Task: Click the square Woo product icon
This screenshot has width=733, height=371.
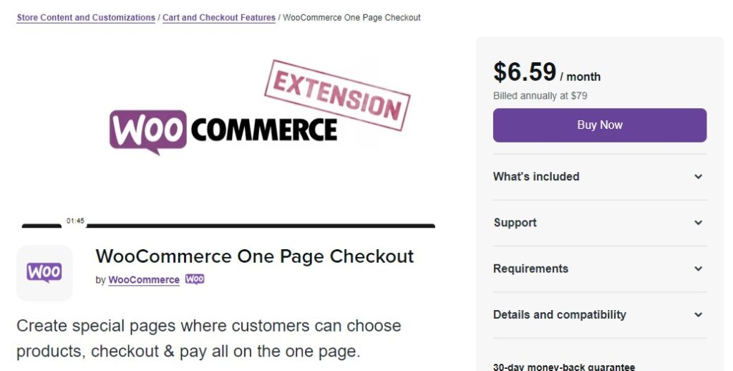Action: coord(44,273)
